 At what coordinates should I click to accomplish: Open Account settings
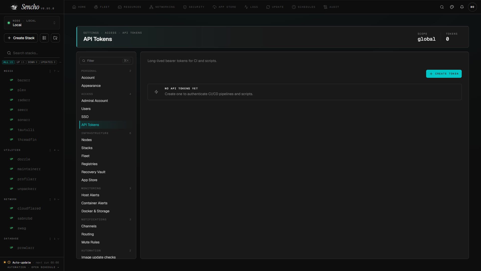tap(106, 78)
